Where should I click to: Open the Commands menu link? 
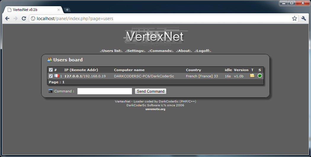pyautogui.click(x=161, y=51)
